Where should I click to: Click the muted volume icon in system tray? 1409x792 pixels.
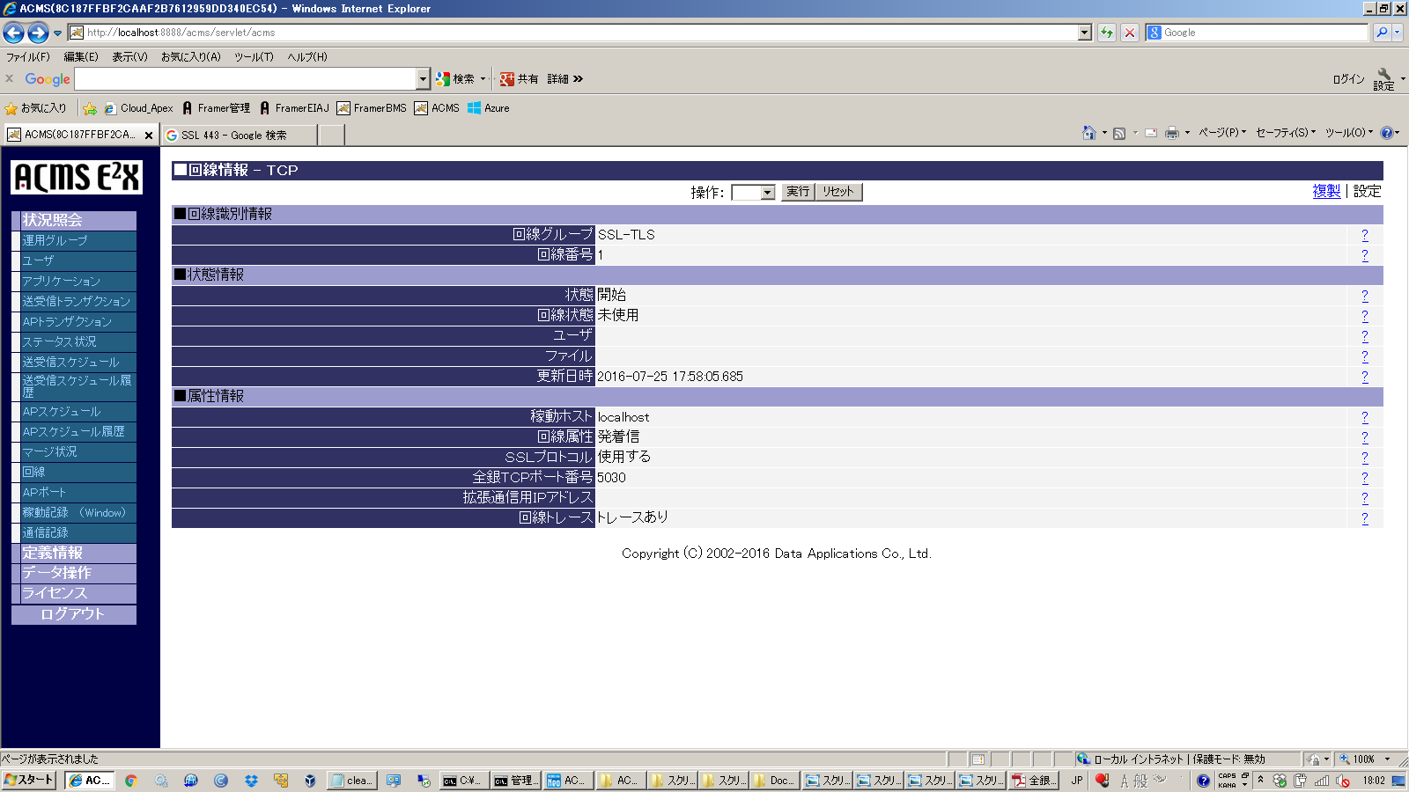(1343, 781)
